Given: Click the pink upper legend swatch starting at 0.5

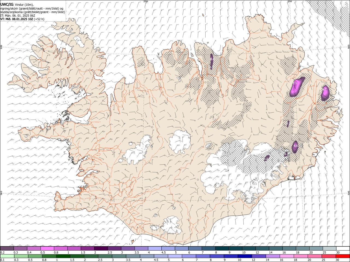Looking at the screenshot, I should tap(47, 248).
